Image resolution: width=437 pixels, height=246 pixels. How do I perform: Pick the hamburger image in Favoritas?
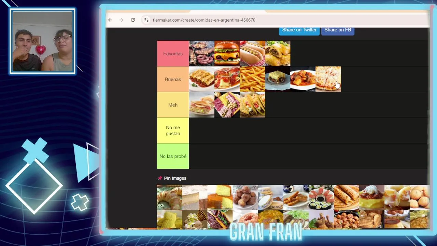pos(227,54)
